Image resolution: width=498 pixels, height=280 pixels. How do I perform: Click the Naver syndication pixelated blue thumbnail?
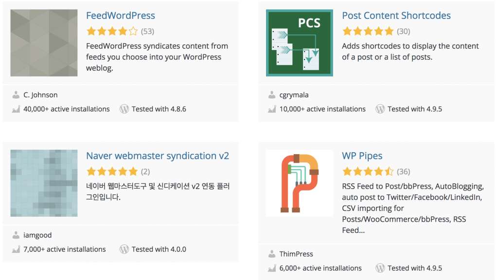pos(44,183)
